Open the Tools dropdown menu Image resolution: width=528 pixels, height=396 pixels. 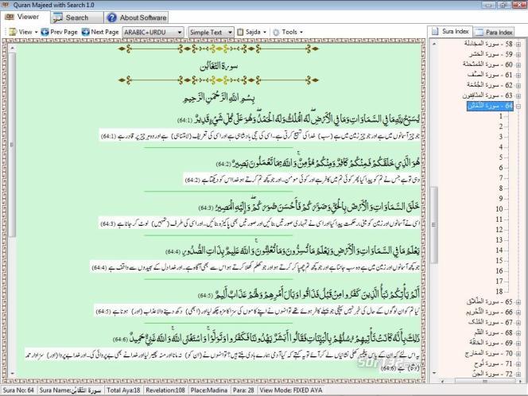(x=288, y=33)
